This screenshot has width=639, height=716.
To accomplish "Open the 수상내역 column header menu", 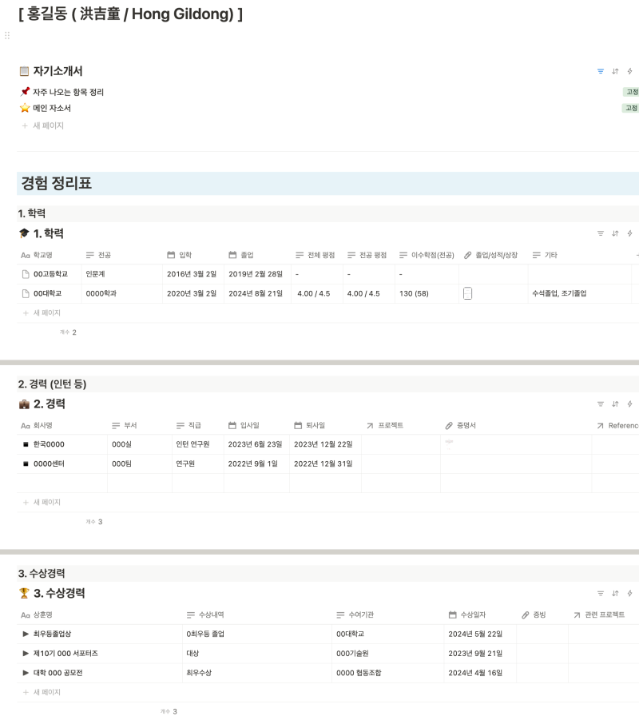I will [205, 615].
